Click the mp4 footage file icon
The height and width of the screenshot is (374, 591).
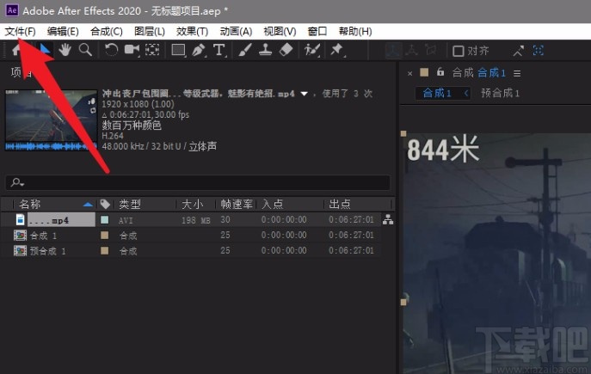(21, 219)
